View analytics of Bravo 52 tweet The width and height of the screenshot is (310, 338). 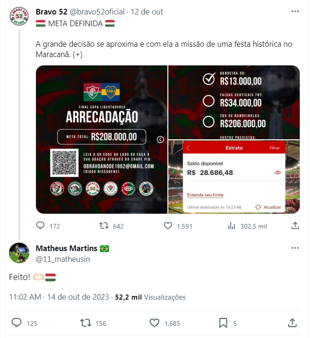(x=231, y=226)
